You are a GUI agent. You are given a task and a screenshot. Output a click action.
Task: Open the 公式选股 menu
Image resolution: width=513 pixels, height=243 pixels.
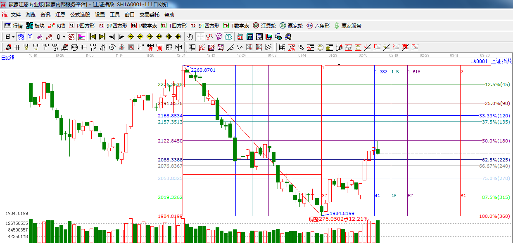click(x=80, y=14)
